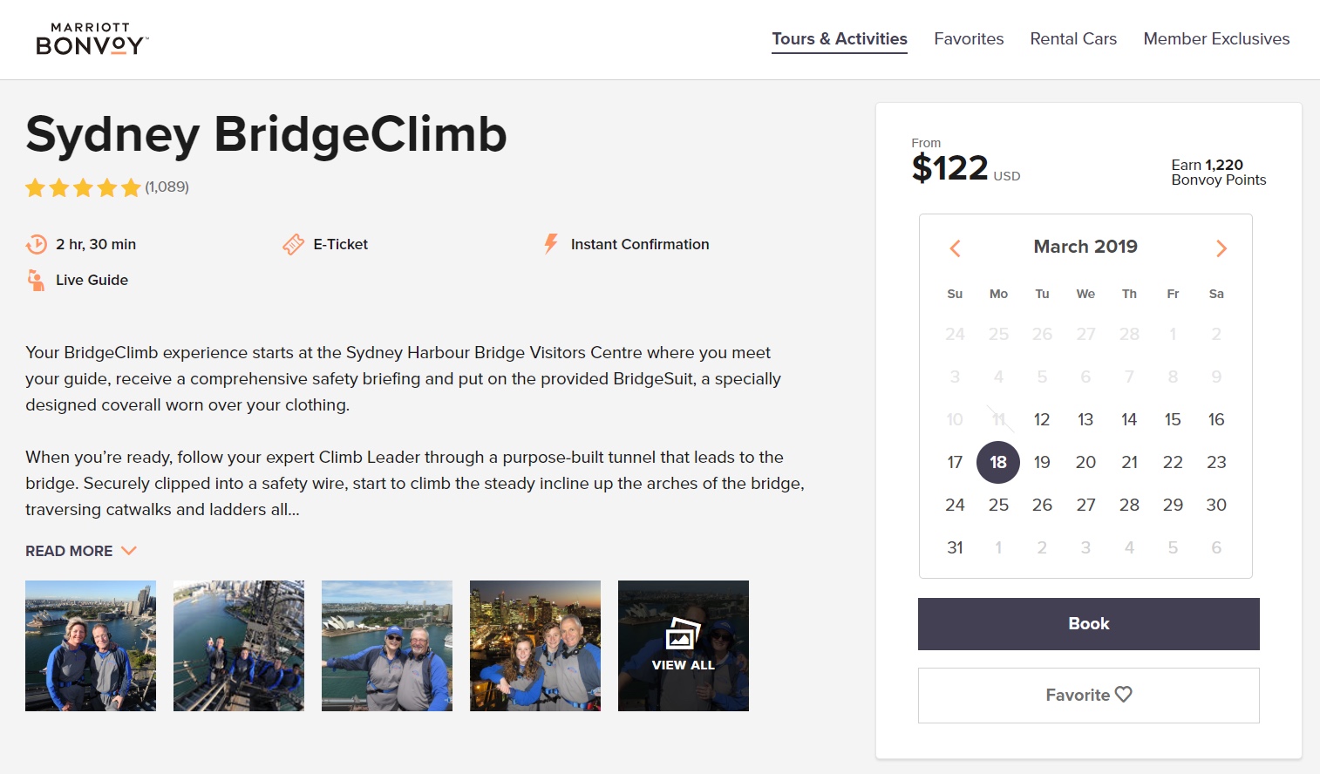Open the first couple photo thumbnail
Screen dimensions: 1320x774
(91, 646)
